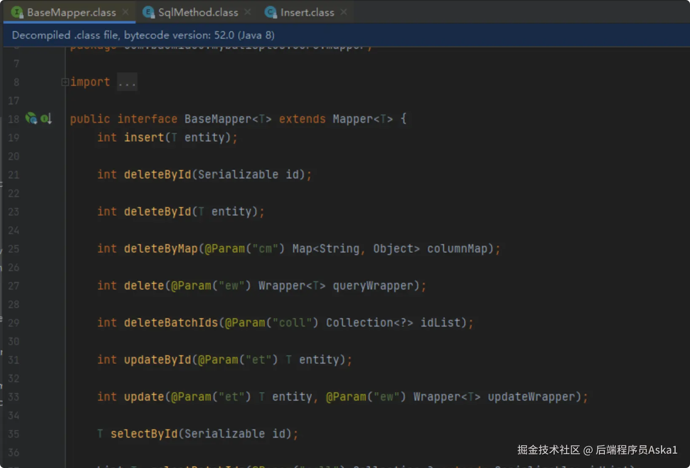The image size is (690, 468).
Task: Click the interface icon on BaseMapper.class tab
Action: coord(17,13)
